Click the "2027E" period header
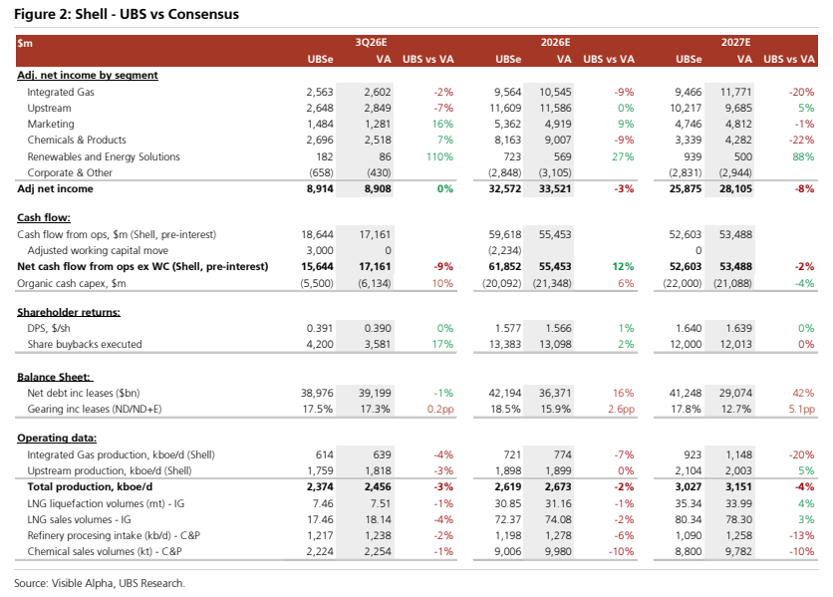 pyautogui.click(x=735, y=42)
